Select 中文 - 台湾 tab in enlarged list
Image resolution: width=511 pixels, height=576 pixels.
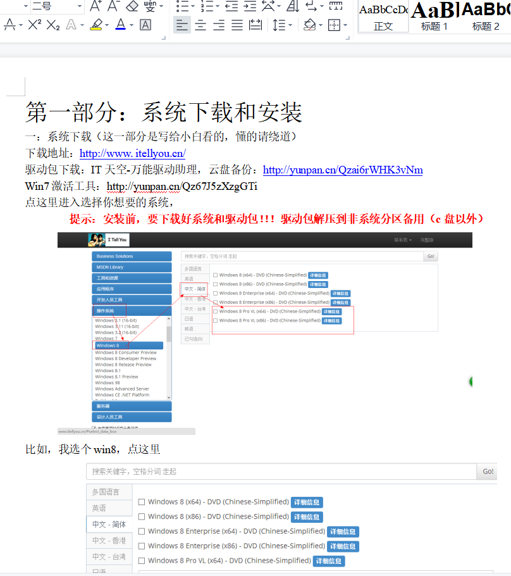[109, 556]
